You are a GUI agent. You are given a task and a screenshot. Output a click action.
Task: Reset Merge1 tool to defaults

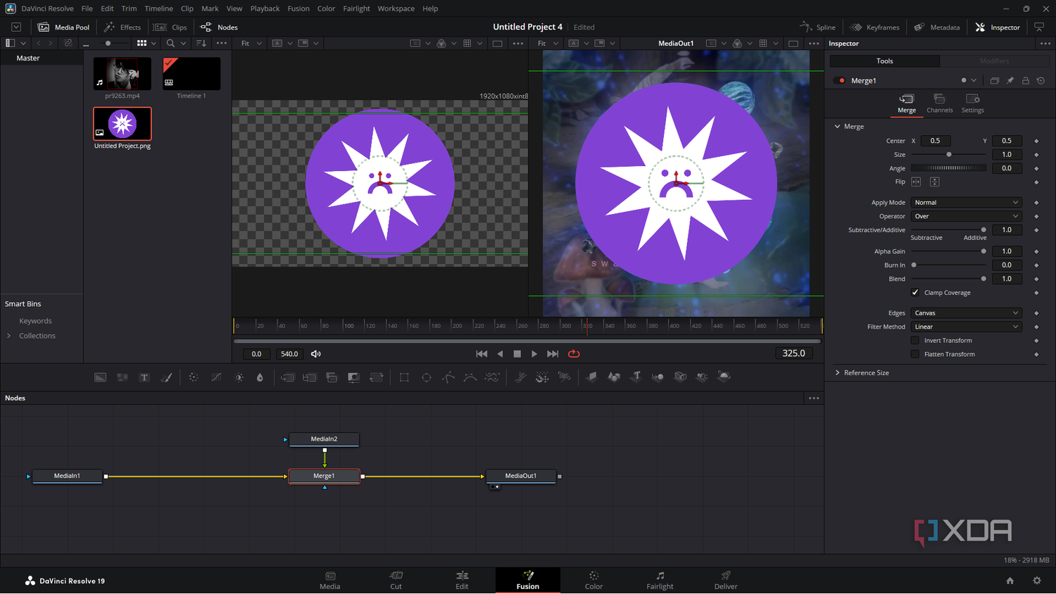(x=1041, y=81)
